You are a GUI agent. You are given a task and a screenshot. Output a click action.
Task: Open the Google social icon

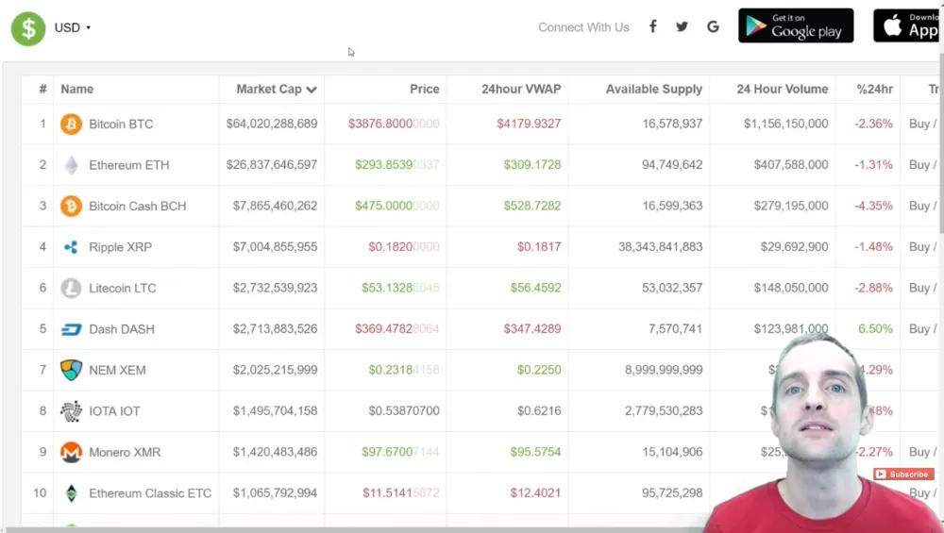click(713, 26)
